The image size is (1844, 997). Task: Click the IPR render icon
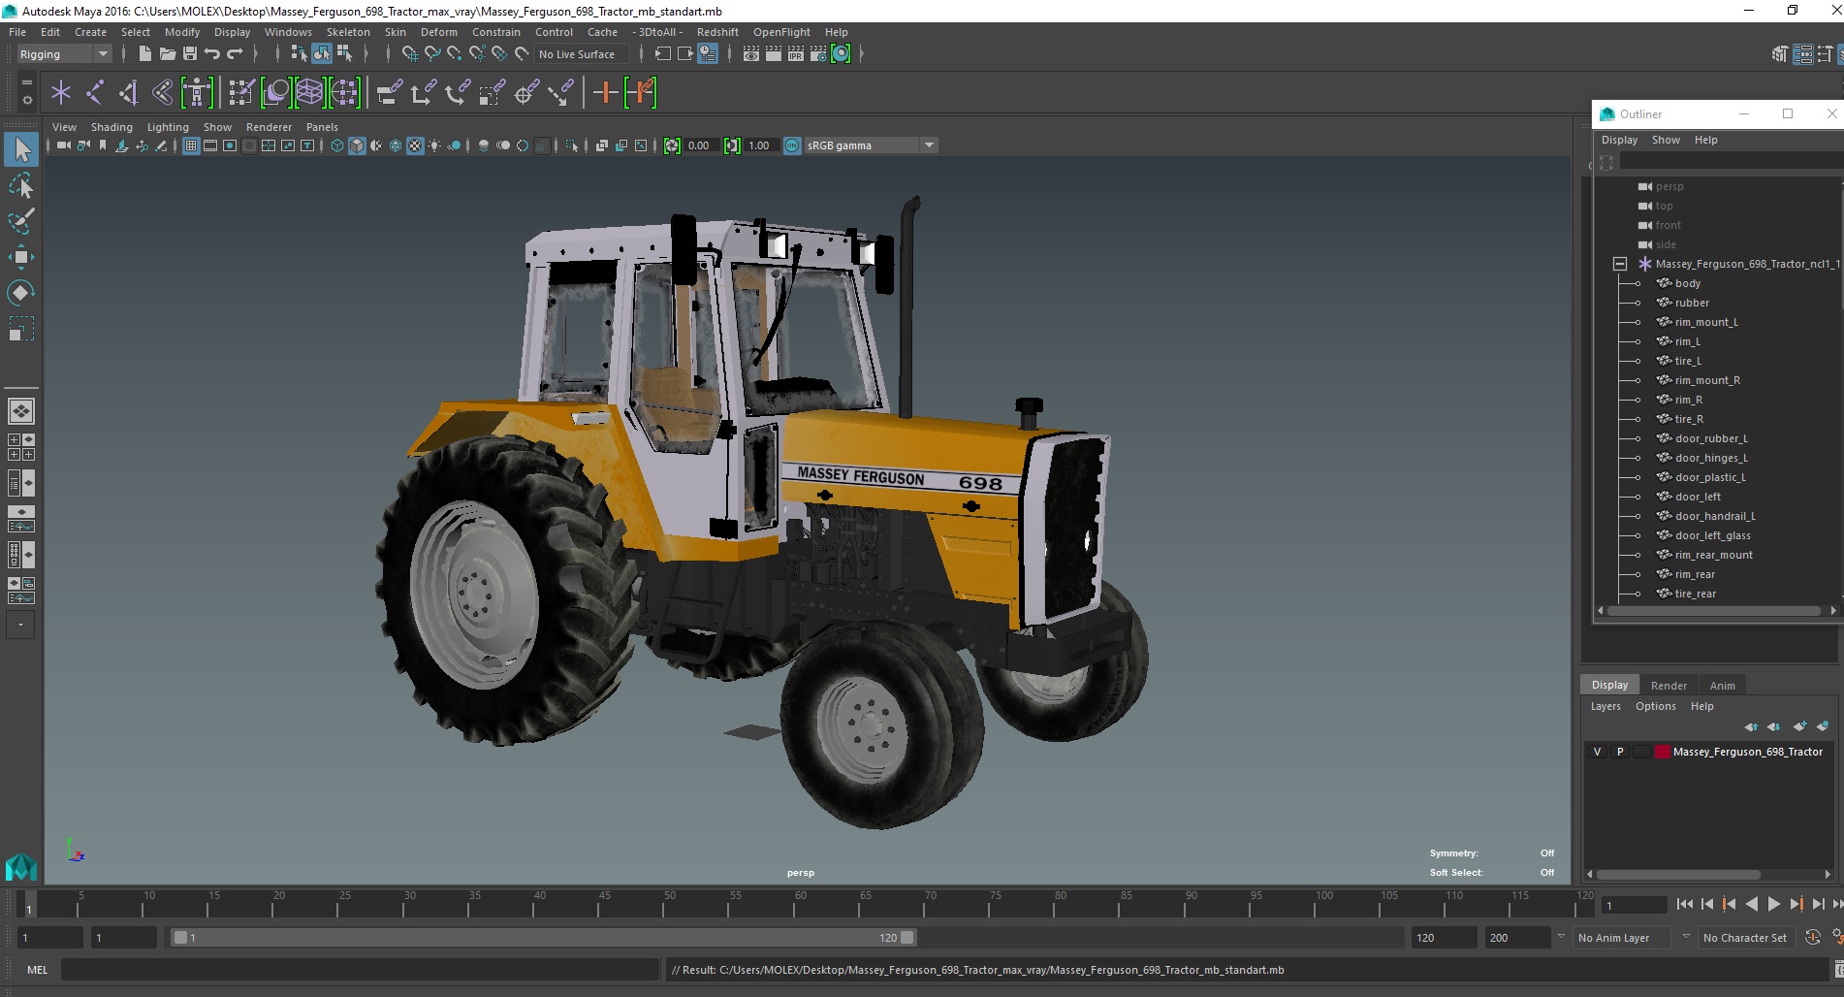(796, 54)
